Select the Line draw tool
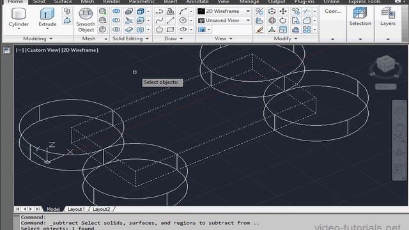 (171, 20)
